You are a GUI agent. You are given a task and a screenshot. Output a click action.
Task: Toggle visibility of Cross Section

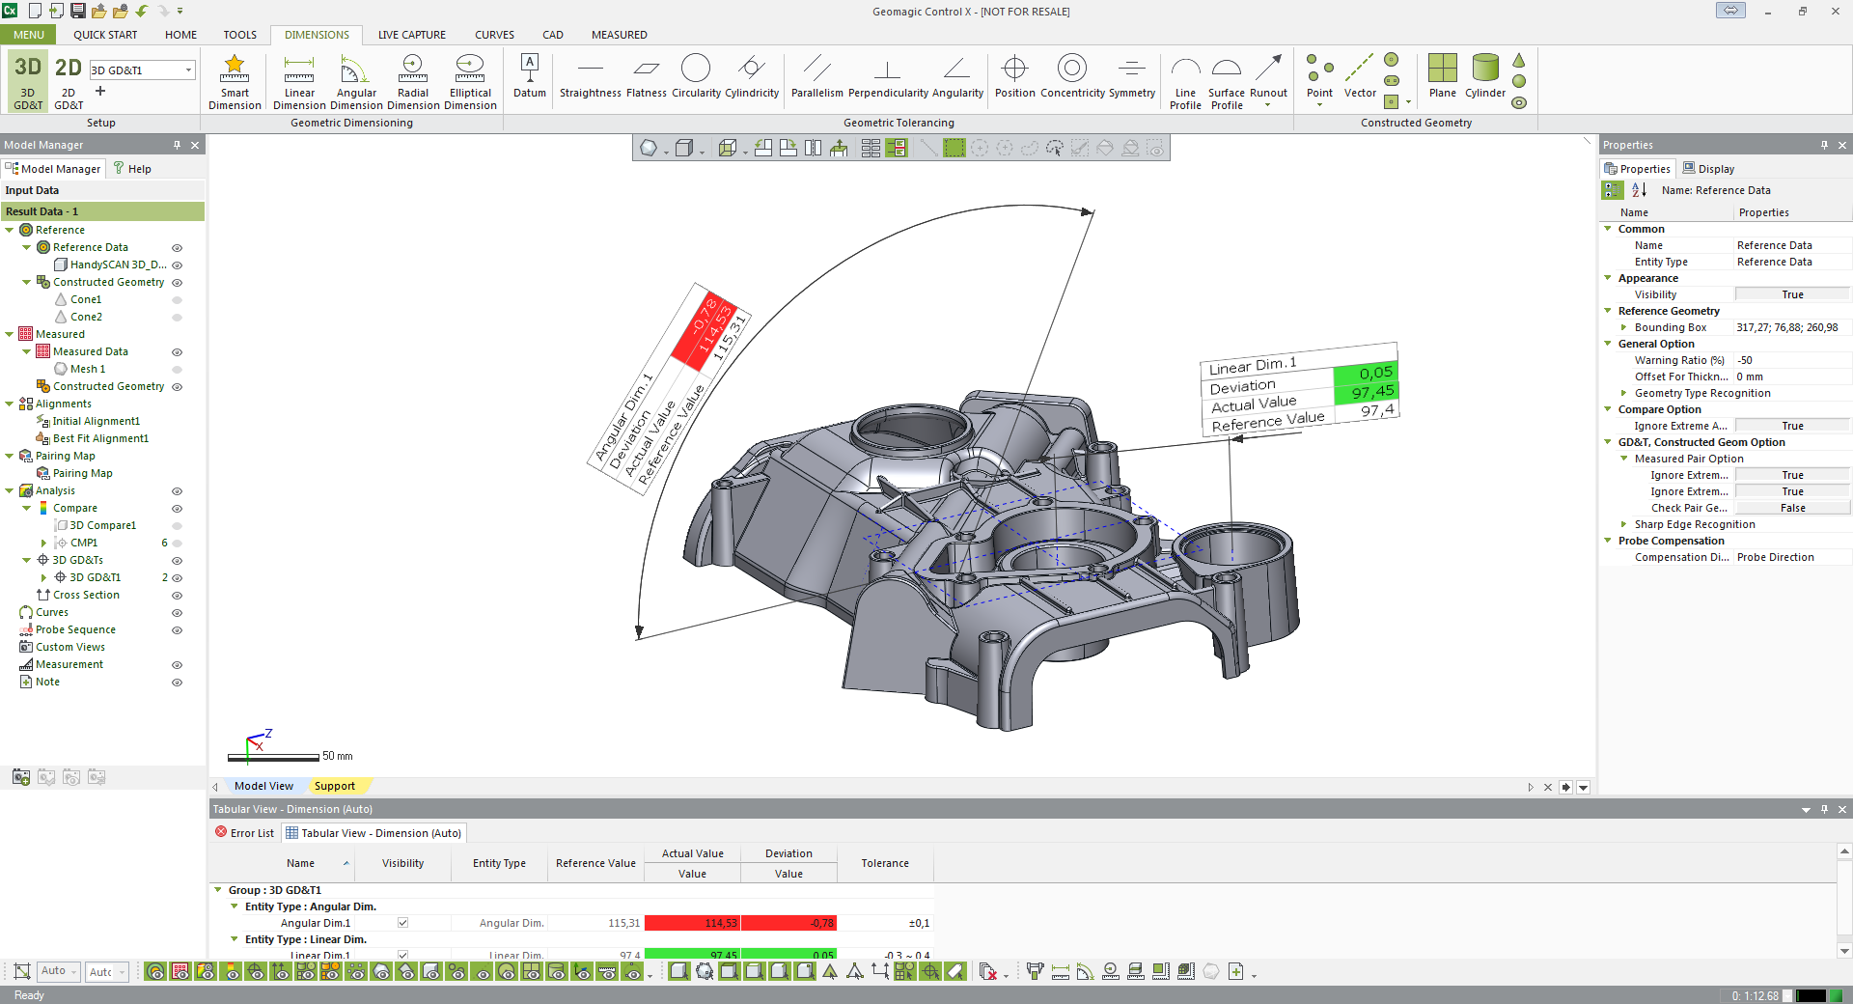(x=177, y=596)
